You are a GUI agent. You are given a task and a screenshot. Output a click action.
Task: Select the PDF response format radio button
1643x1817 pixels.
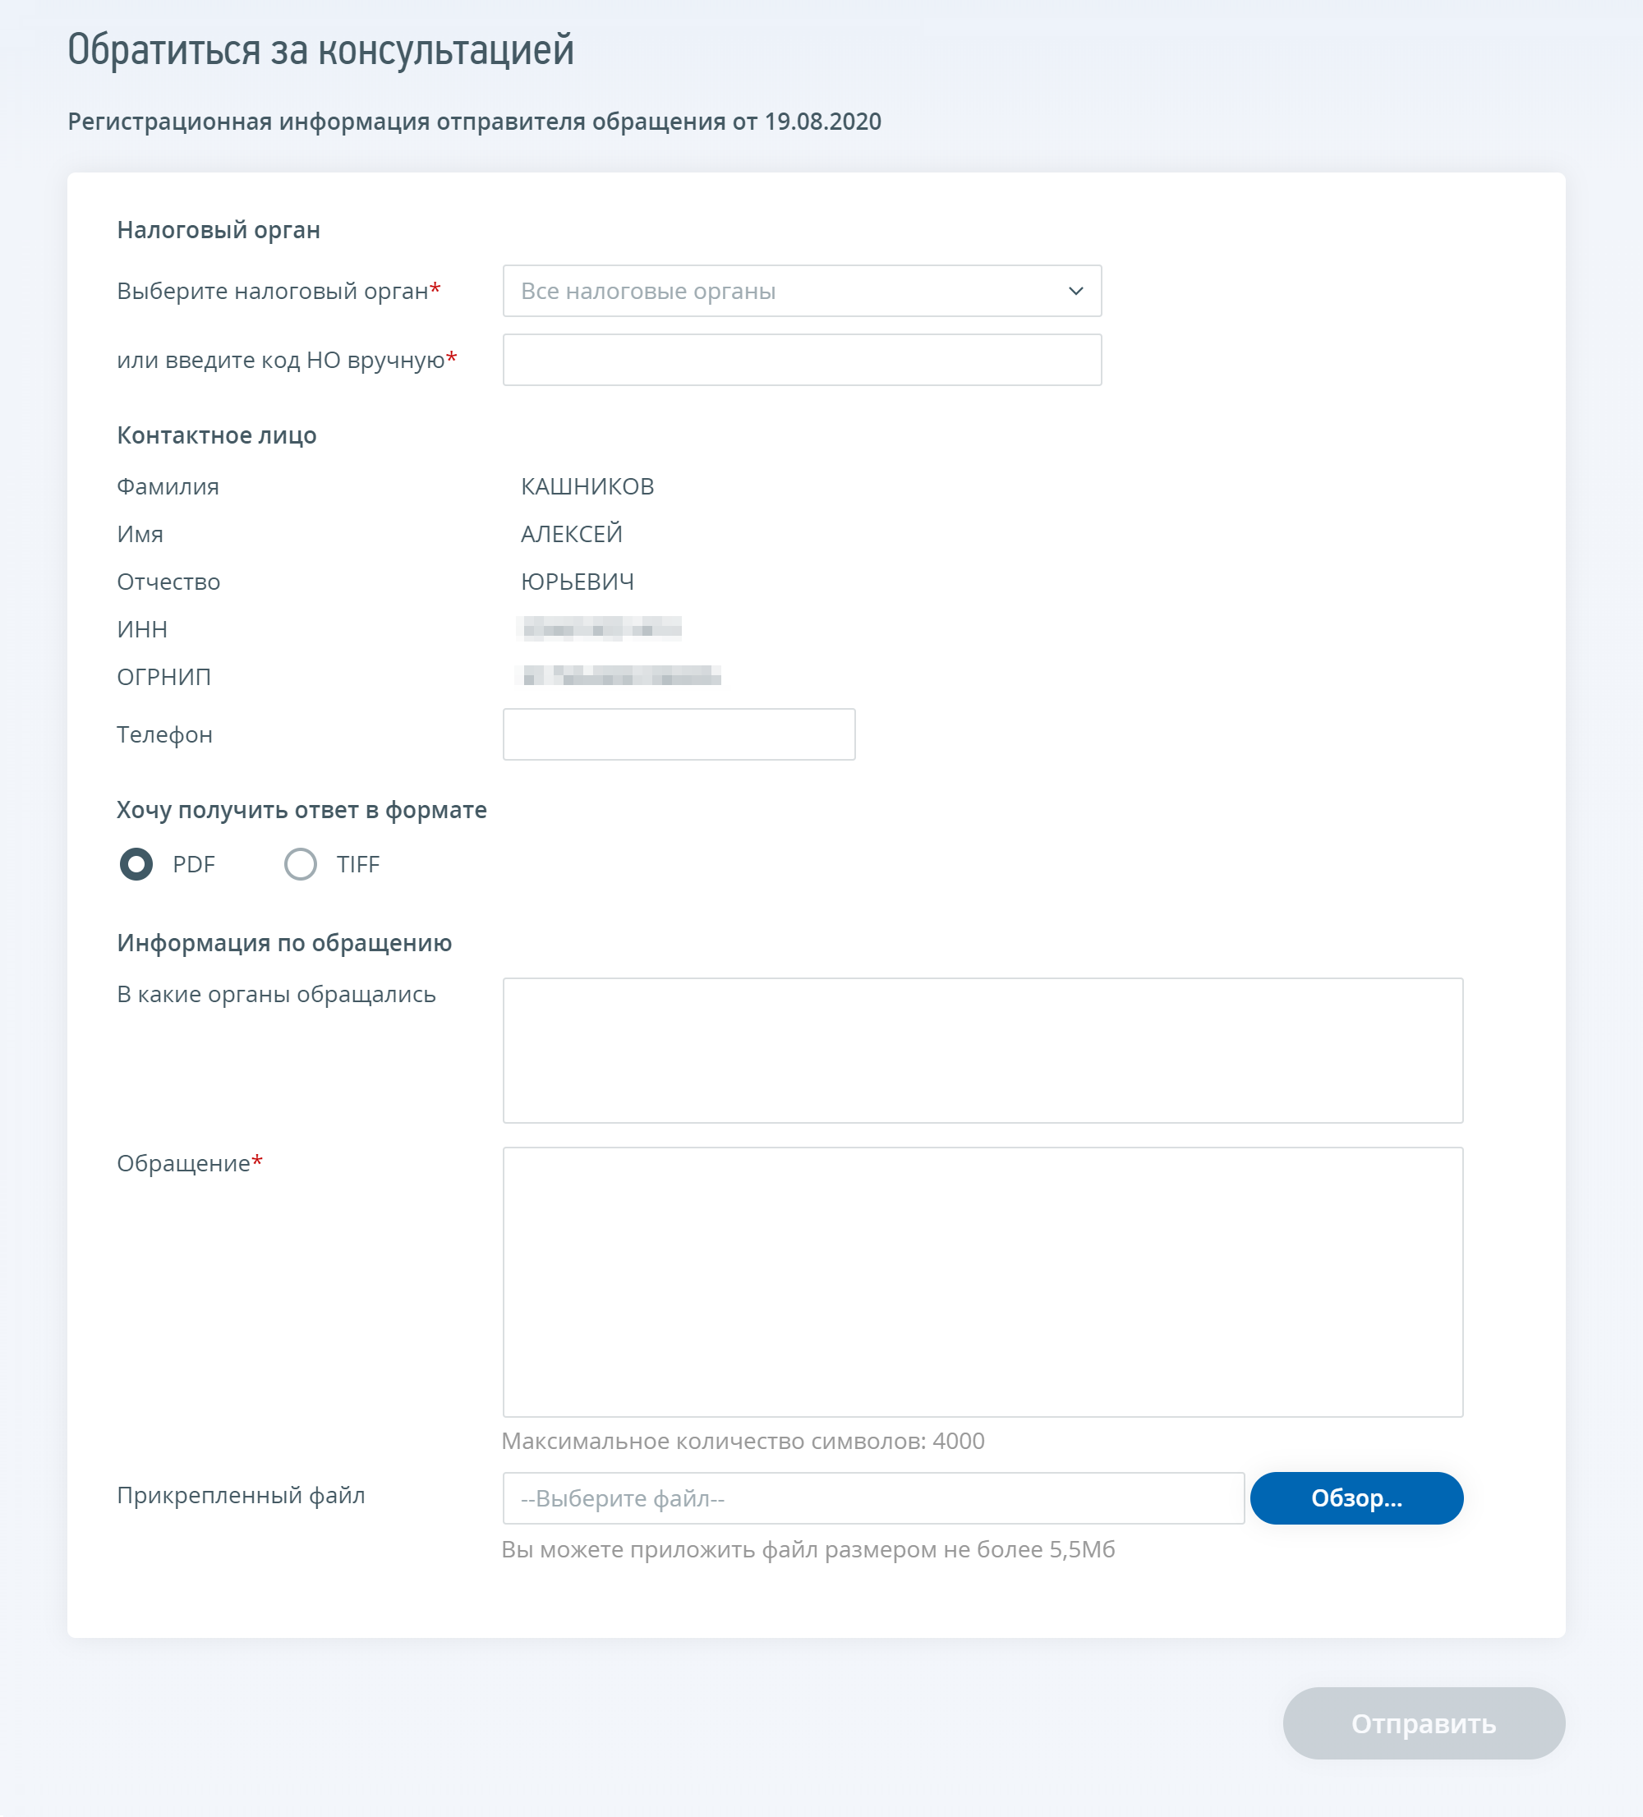point(136,864)
